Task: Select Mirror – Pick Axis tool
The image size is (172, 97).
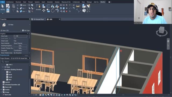Action: (x=53, y=6)
